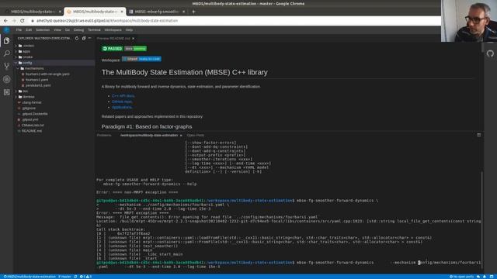Viewport: 497px width, 279px height.
Task: Open the Search view in activity bar
Action: [6, 53]
